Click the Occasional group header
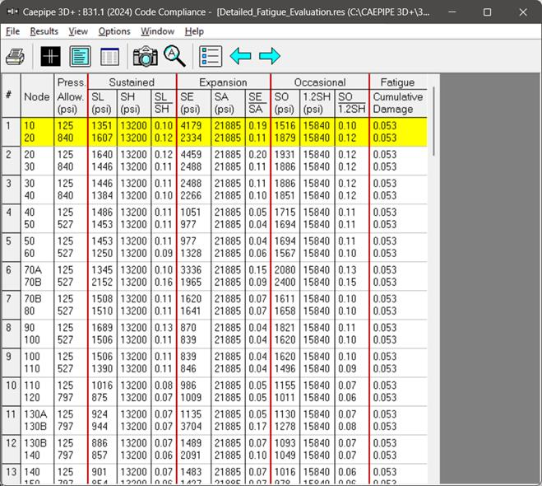This screenshot has height=486, width=542. (320, 82)
